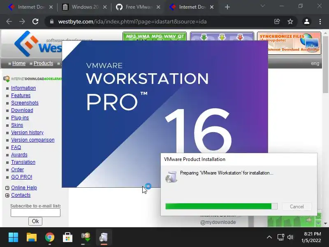The image size is (329, 247).
Task: Go forward using the browser forward arrow
Action: coord(22,21)
